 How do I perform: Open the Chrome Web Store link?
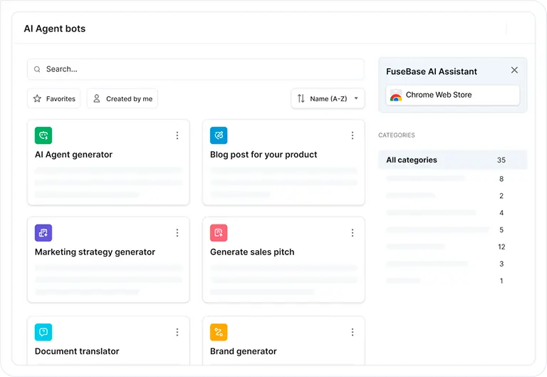coord(453,95)
